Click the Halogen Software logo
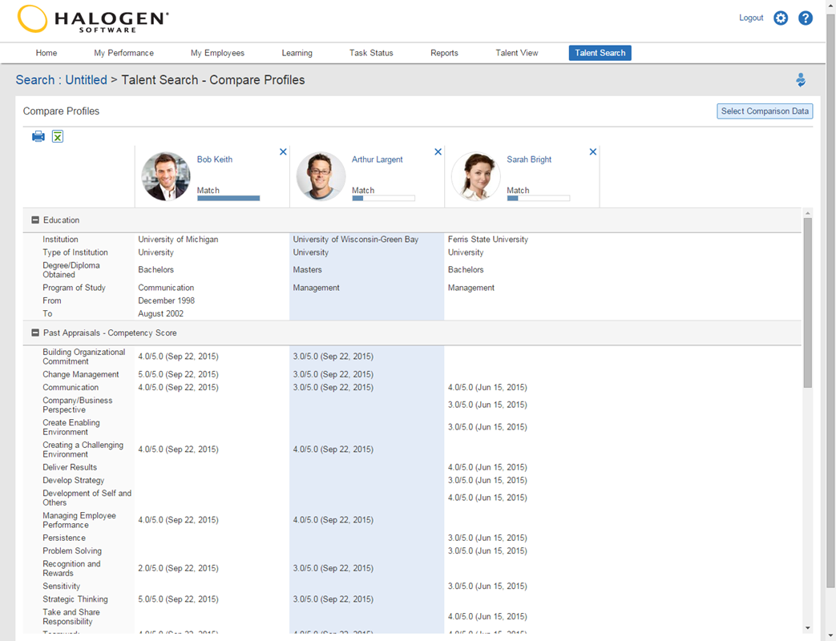 [x=88, y=19]
